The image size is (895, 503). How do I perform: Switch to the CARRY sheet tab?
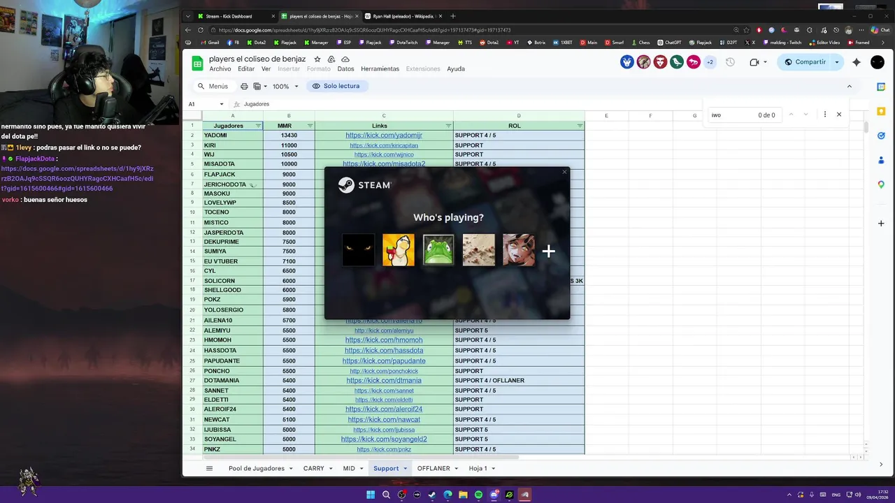tap(313, 468)
